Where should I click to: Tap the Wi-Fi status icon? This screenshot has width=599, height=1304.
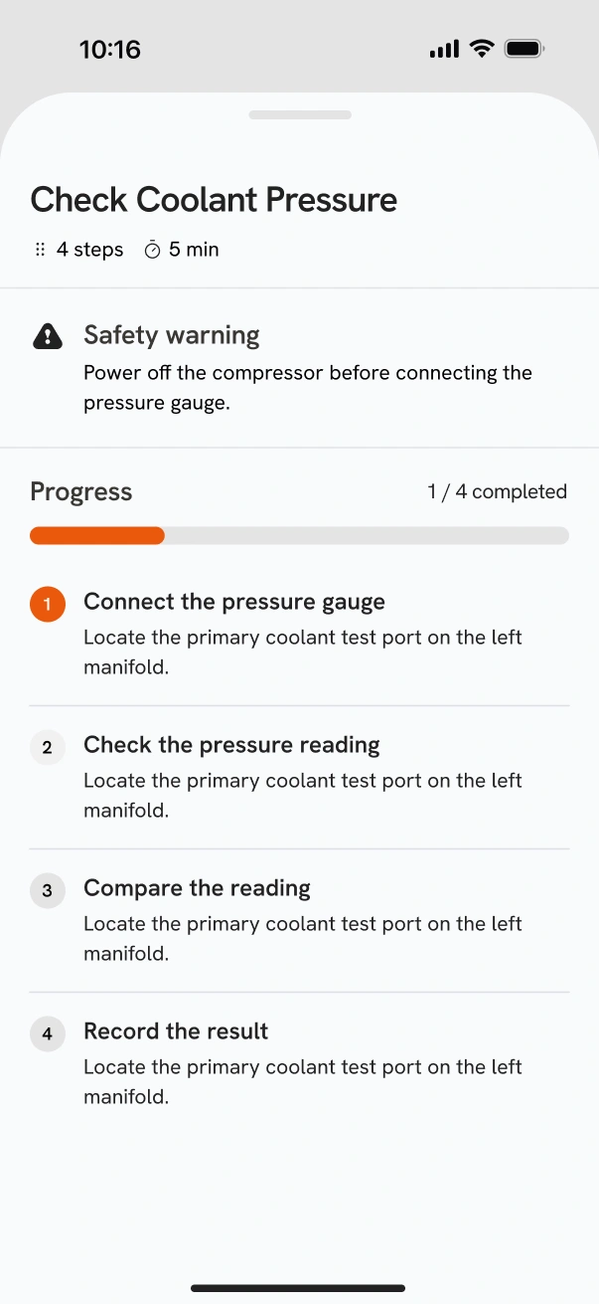482,49
